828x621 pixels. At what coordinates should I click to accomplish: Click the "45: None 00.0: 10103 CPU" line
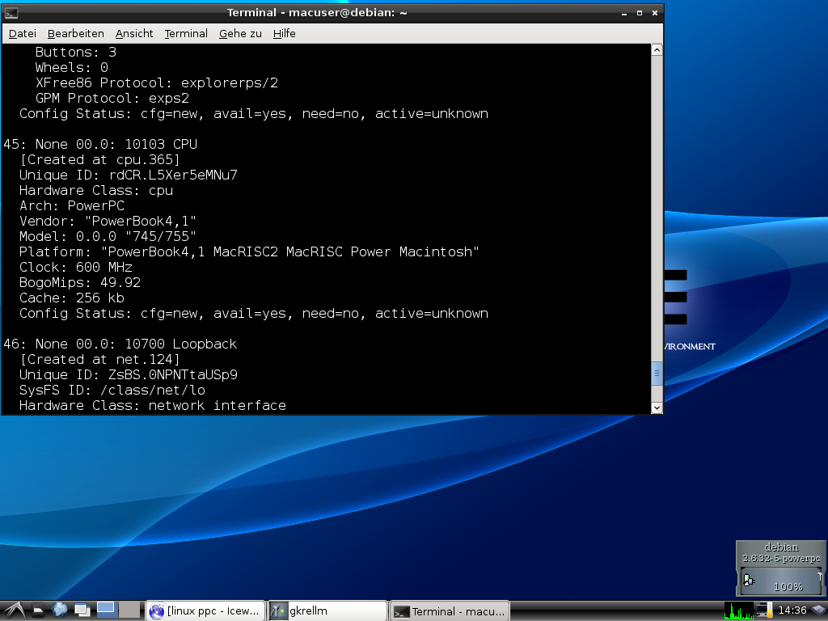click(100, 144)
